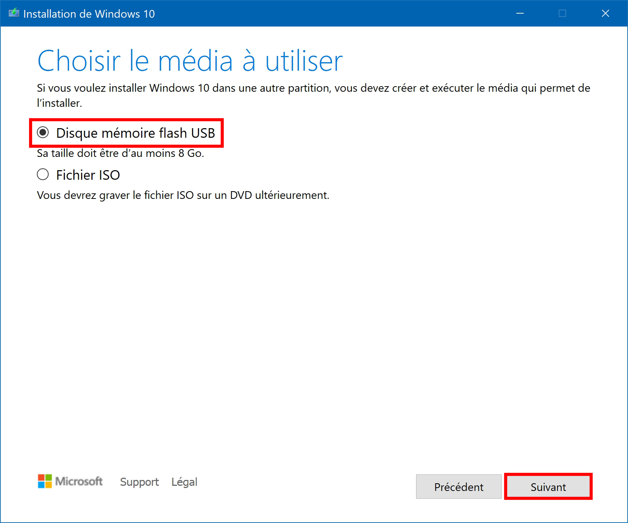Choose the Fichier ISO radio button
Viewport: 628px width, 523px height.
(x=43, y=175)
